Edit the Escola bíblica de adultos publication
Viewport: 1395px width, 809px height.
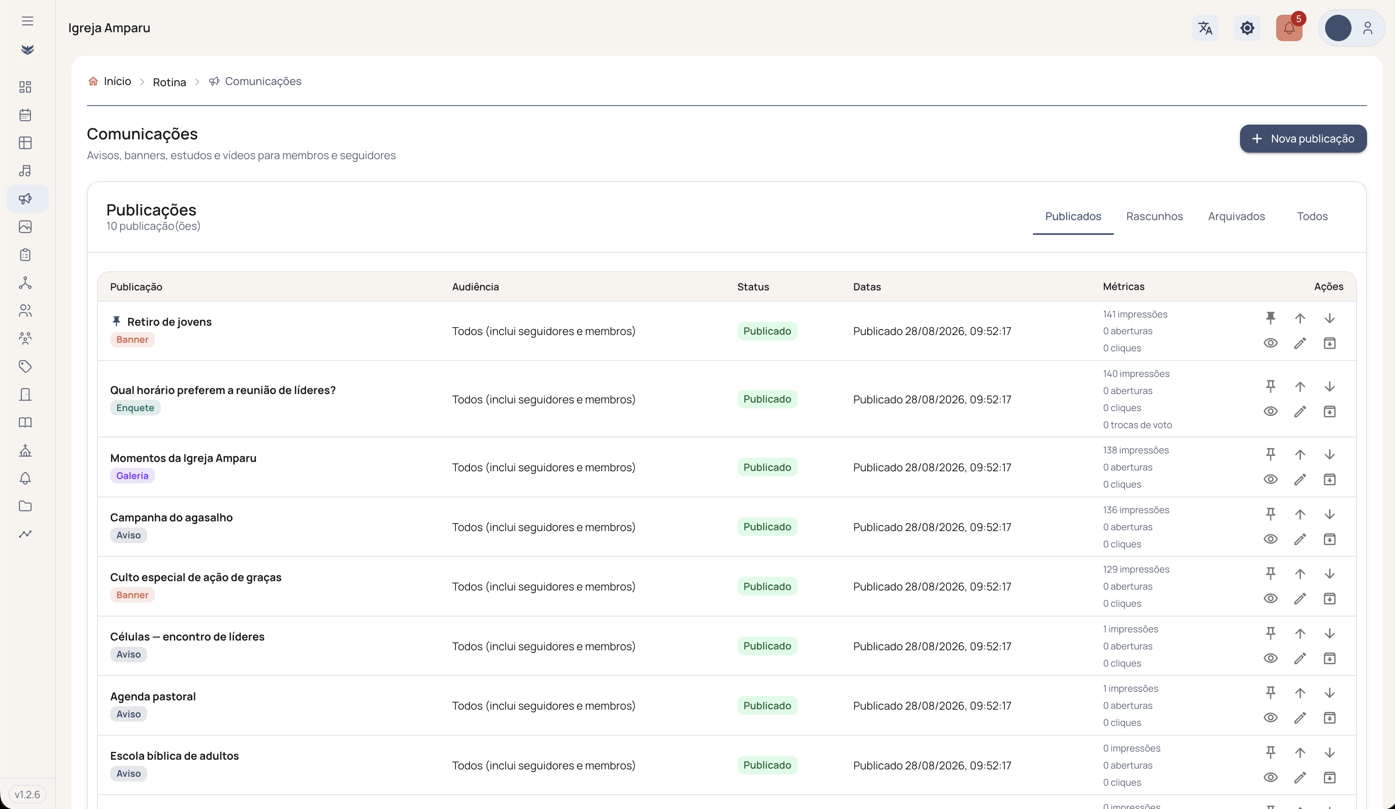1300,778
